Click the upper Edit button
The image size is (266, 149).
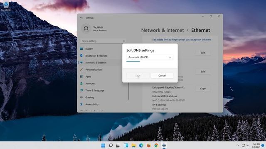point(203,53)
